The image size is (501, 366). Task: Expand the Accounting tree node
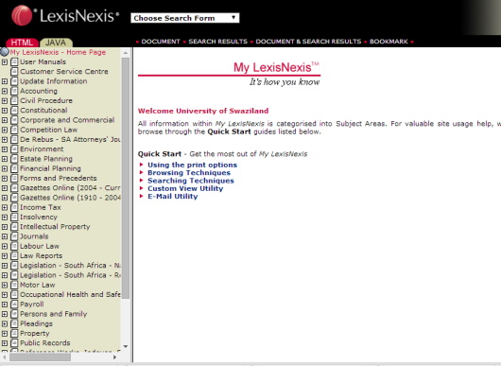5,91
